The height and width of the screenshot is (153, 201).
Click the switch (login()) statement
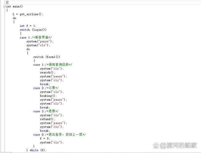tap(33, 30)
